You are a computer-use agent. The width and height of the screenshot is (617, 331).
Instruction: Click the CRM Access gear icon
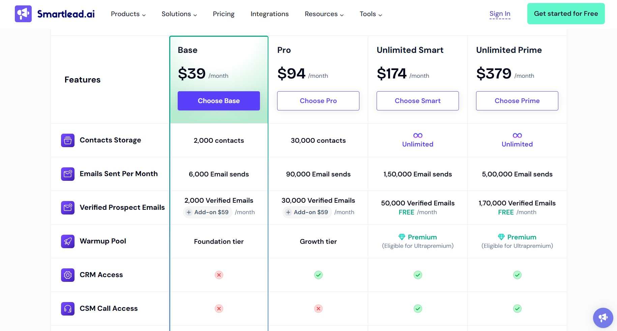pos(67,275)
